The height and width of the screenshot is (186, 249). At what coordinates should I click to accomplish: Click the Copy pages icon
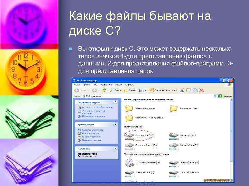click(x=195, y=90)
